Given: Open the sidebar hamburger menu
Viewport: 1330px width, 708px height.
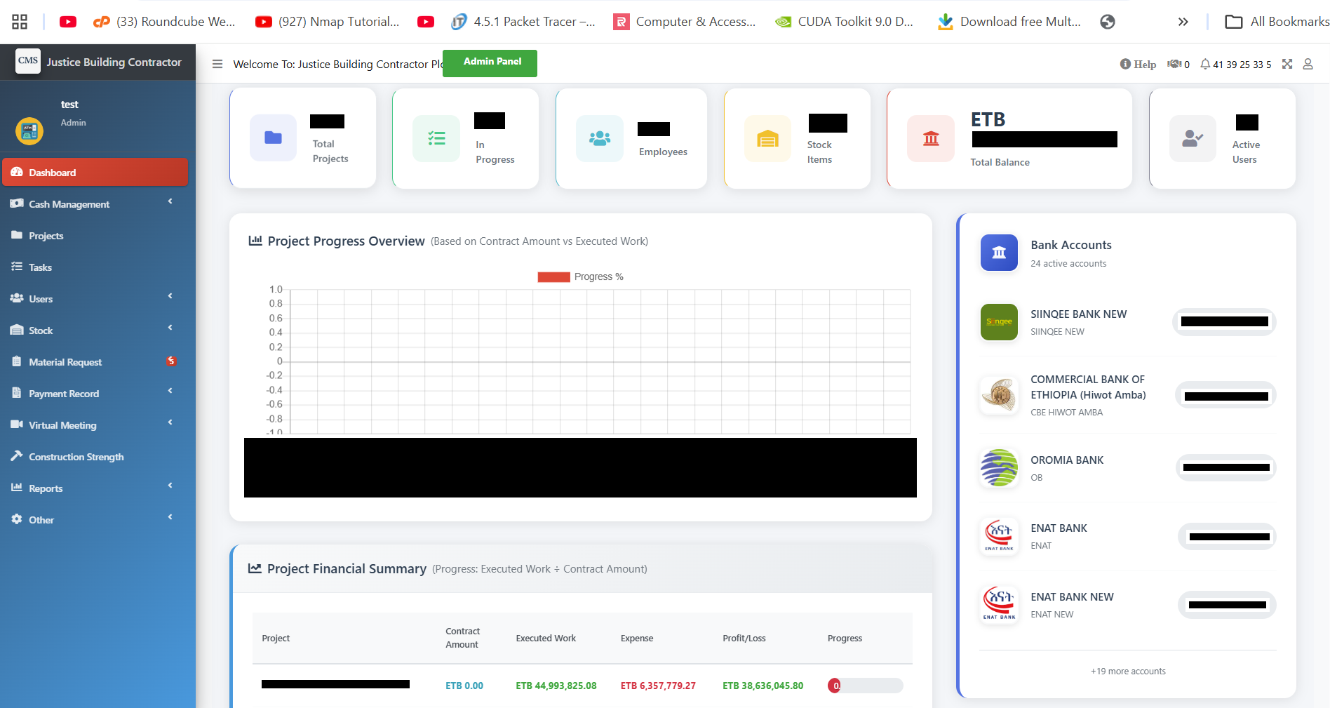Looking at the screenshot, I should point(217,64).
